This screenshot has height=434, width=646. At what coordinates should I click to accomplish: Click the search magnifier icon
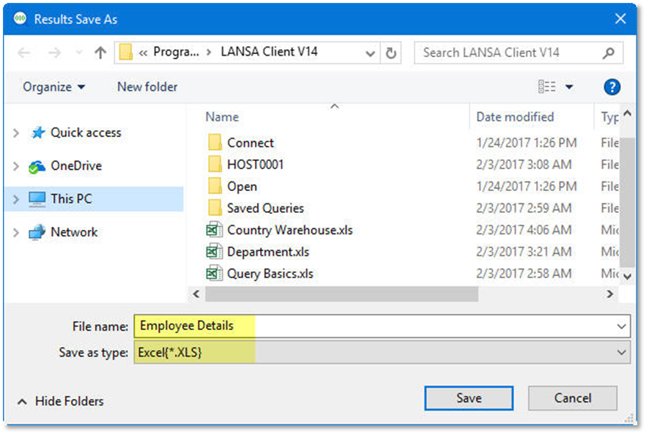(x=608, y=53)
